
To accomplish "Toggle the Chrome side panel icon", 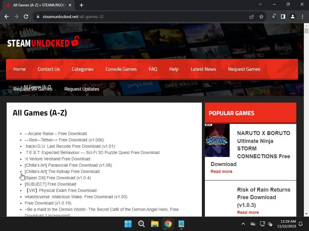I will pos(283,17).
